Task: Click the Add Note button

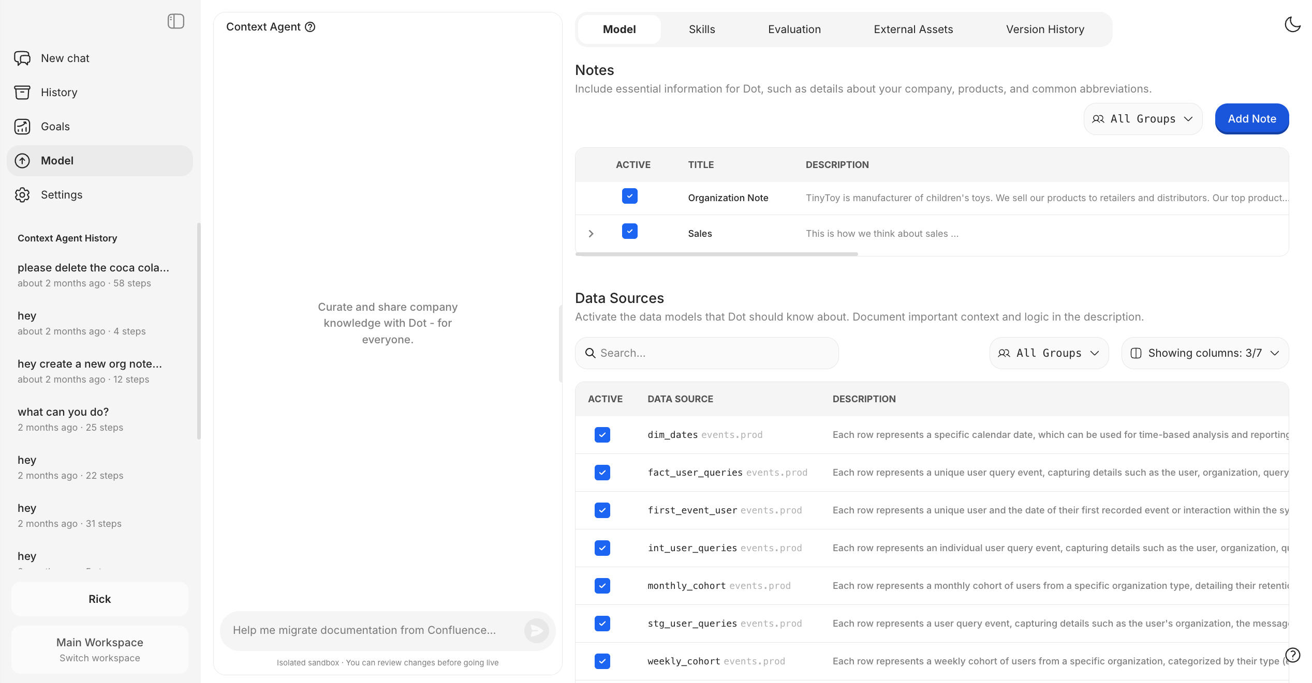Action: 1251,119
